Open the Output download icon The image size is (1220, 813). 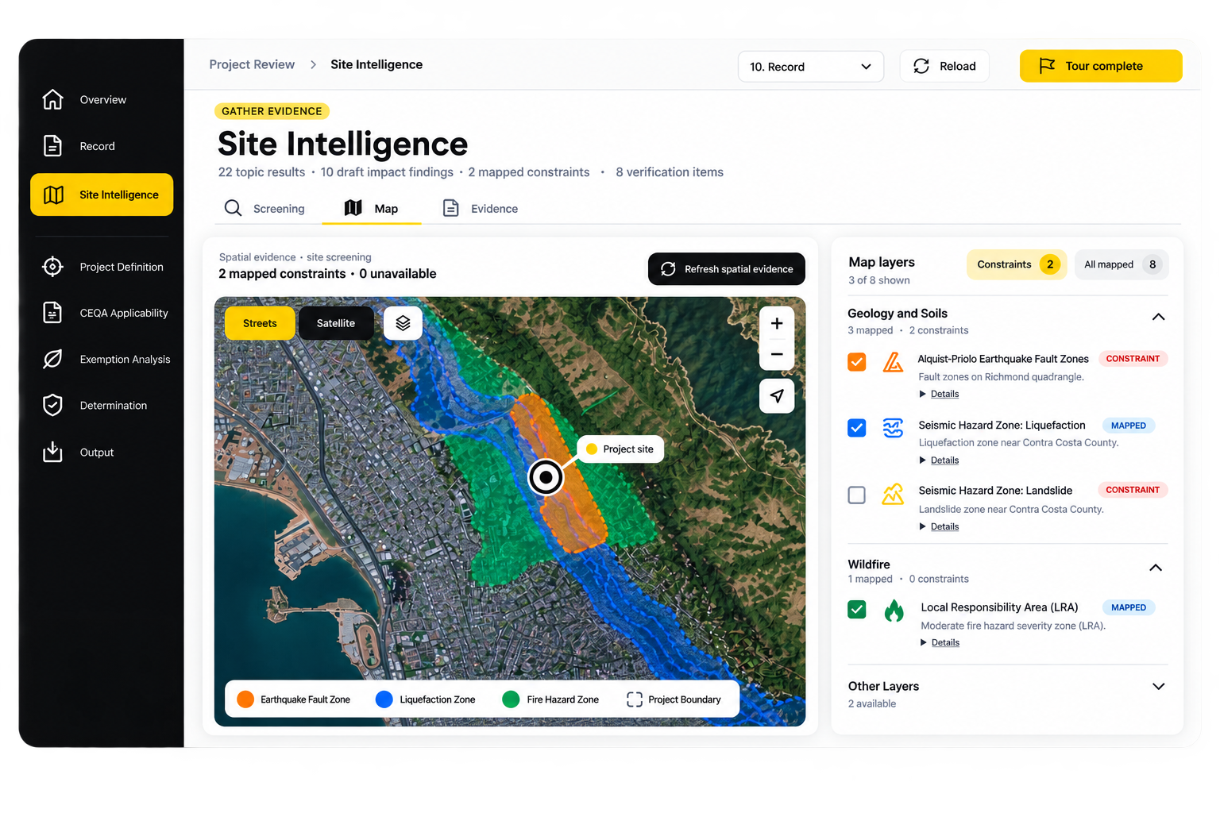52,452
